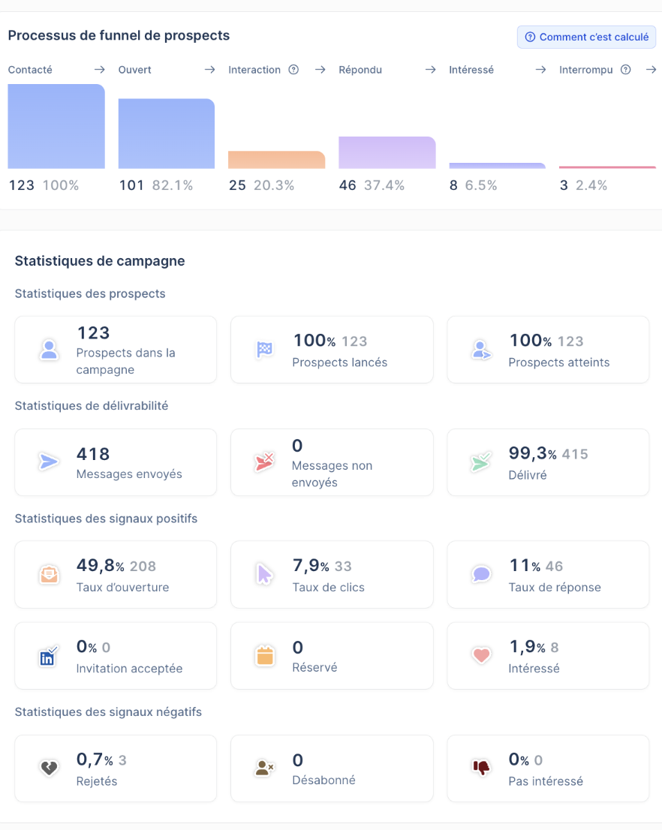Click the 'Interrompu' stage label
662x830 pixels.
coord(585,70)
